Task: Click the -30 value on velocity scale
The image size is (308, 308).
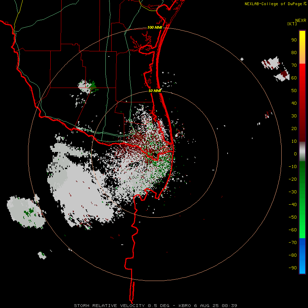Action: tap(293, 192)
